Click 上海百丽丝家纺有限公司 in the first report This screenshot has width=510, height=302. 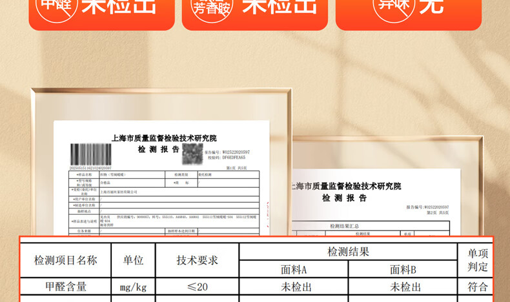(119, 192)
